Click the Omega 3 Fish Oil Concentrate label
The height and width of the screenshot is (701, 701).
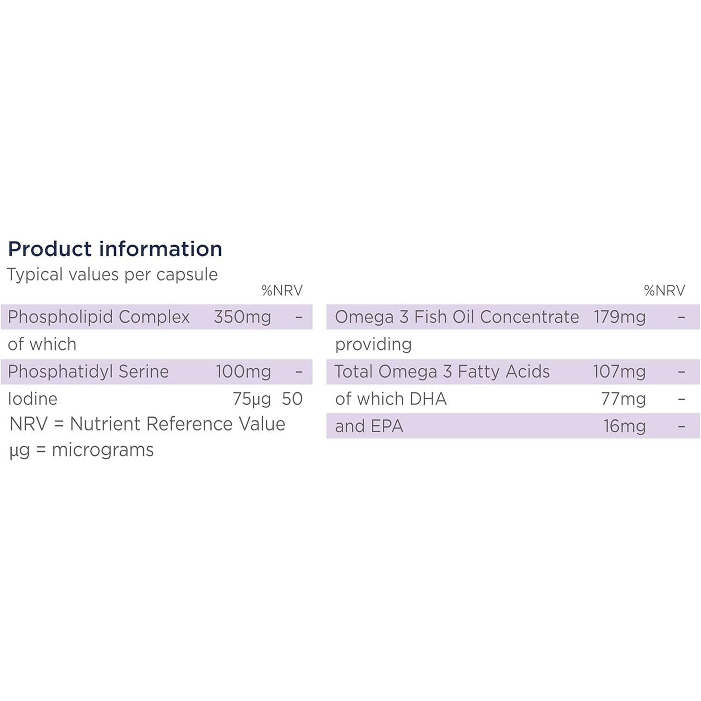pos(457,317)
